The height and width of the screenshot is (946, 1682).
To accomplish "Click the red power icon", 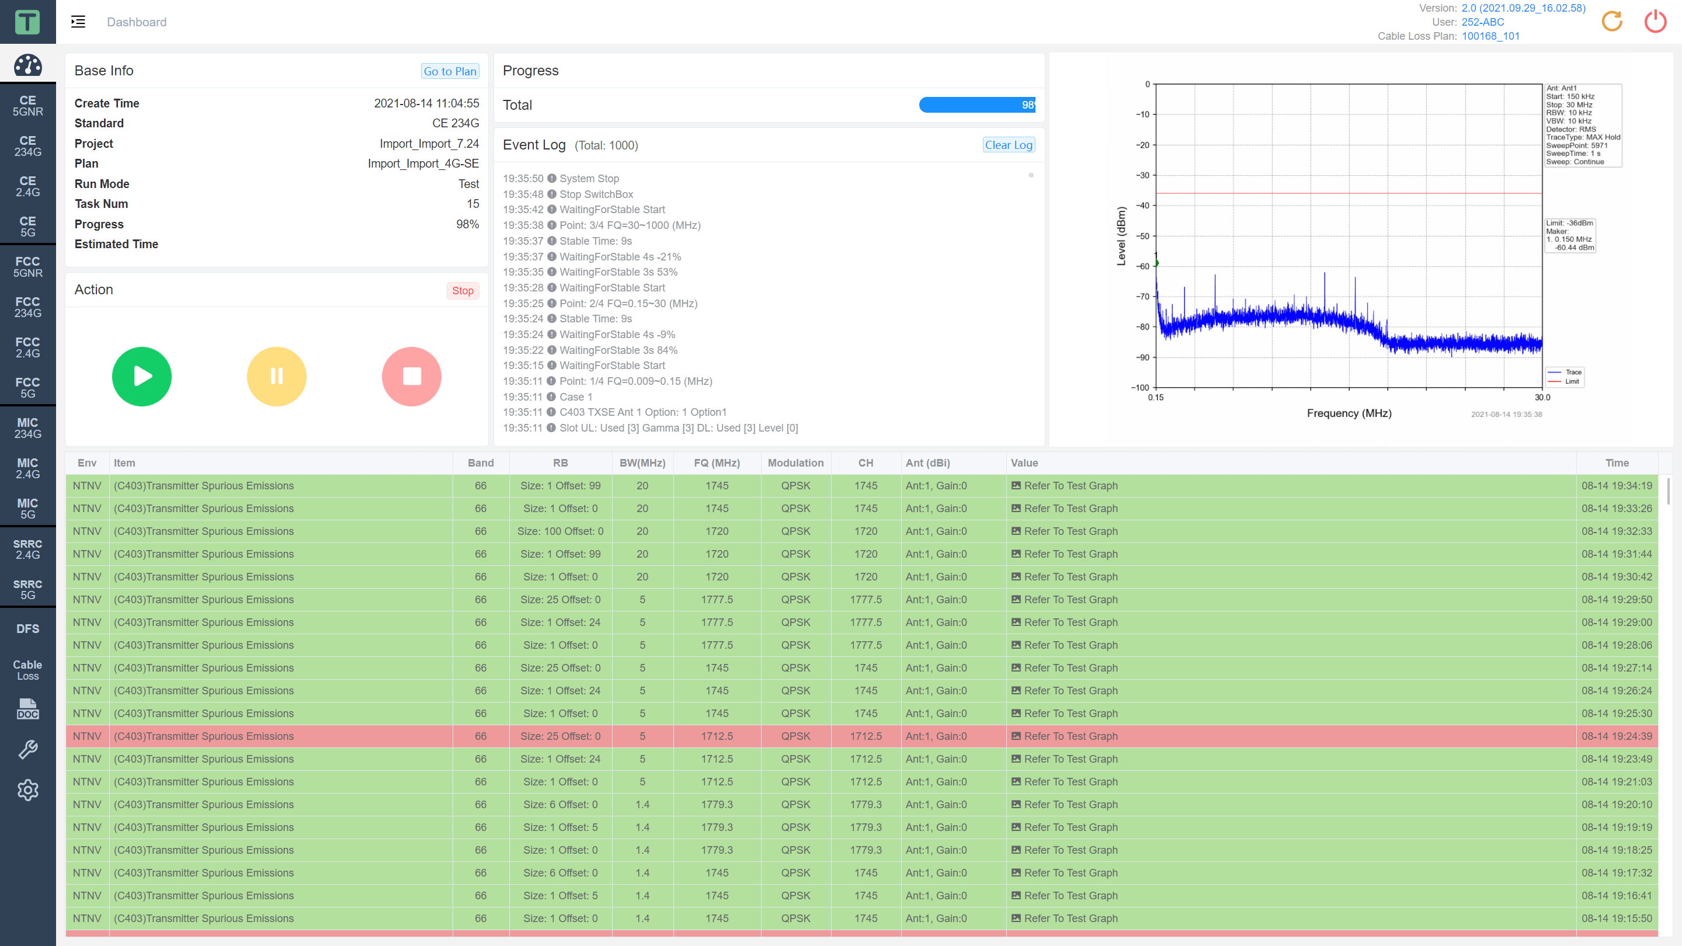I will tap(1655, 22).
